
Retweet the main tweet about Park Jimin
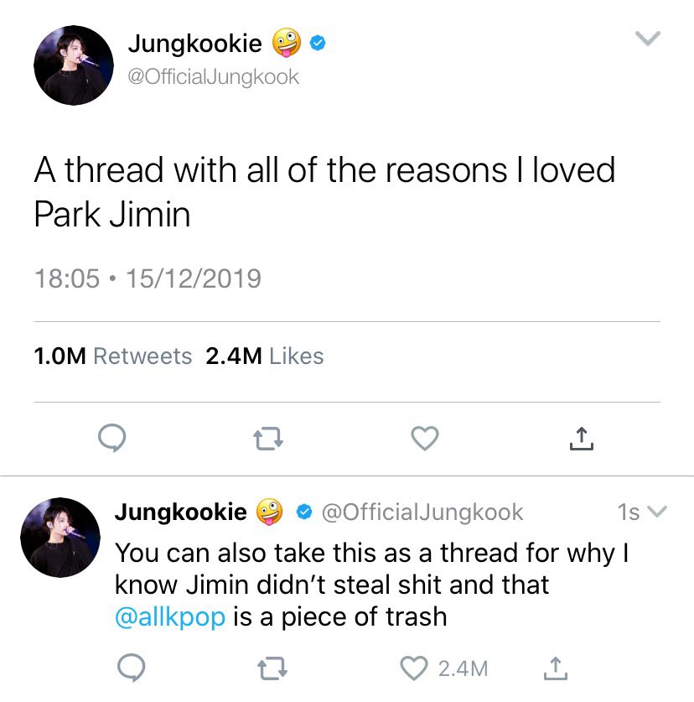[x=267, y=439]
